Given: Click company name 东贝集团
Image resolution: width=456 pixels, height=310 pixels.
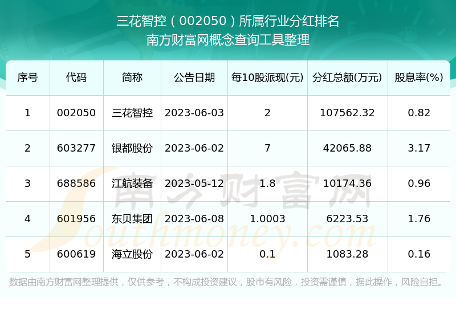Looking at the screenshot, I should 132,219.
